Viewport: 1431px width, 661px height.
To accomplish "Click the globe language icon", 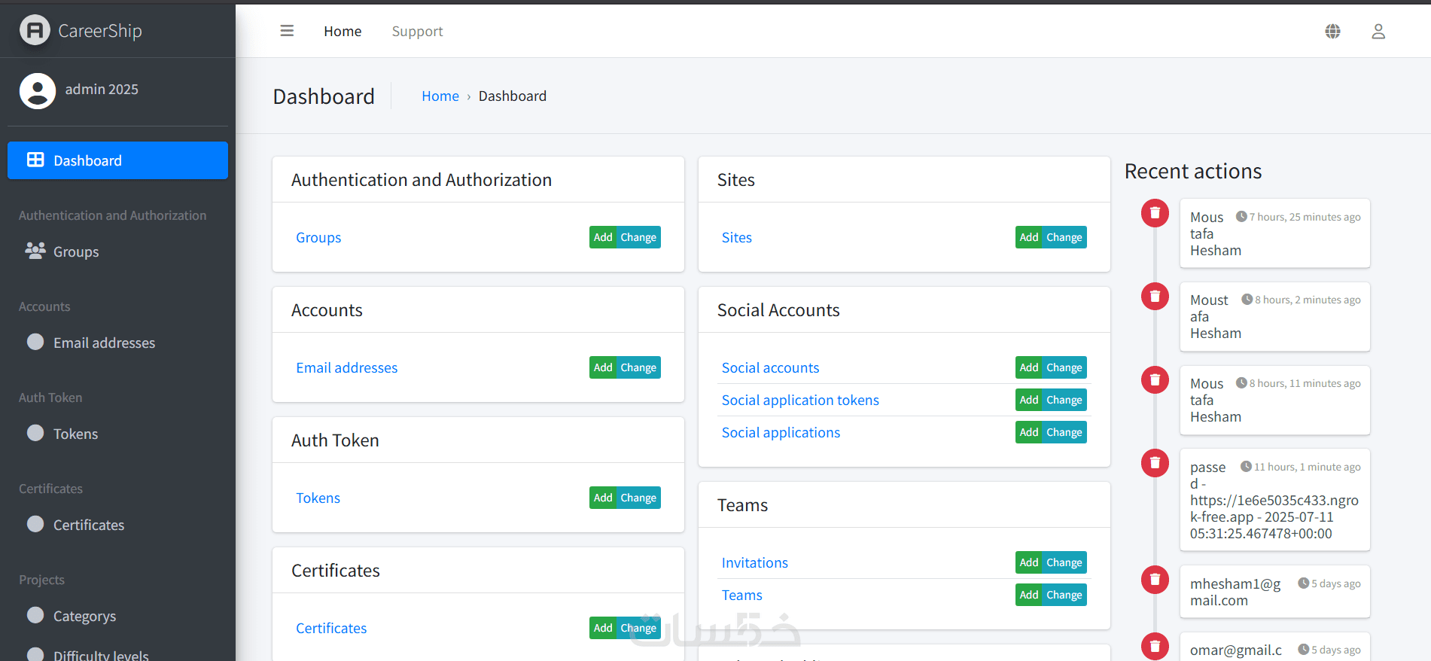I will point(1332,31).
